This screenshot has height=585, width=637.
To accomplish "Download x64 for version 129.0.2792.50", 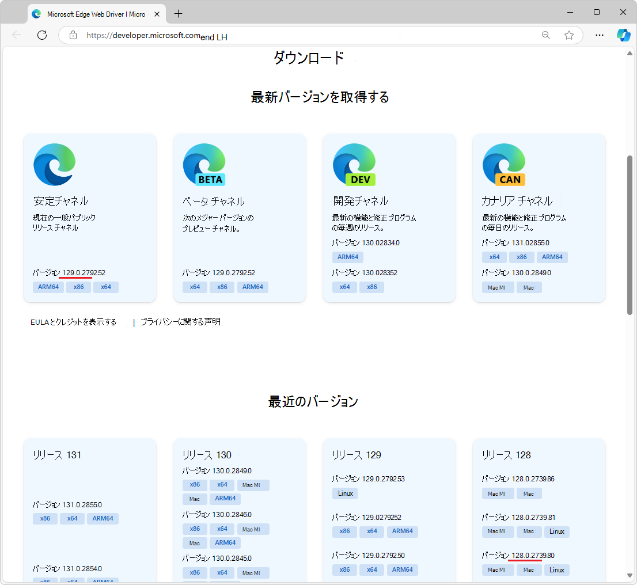I will (x=372, y=570).
